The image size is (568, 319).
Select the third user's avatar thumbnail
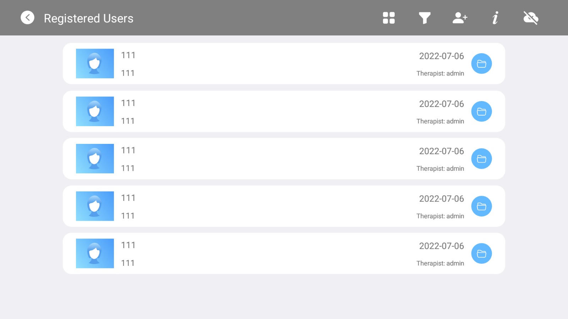coord(95,158)
